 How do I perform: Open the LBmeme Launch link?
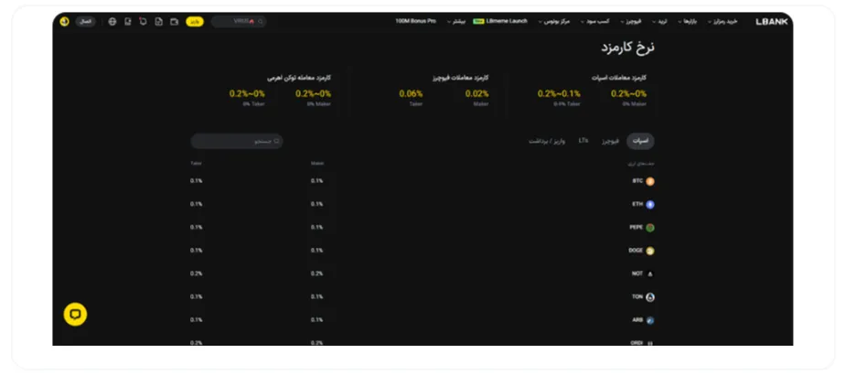[500, 21]
